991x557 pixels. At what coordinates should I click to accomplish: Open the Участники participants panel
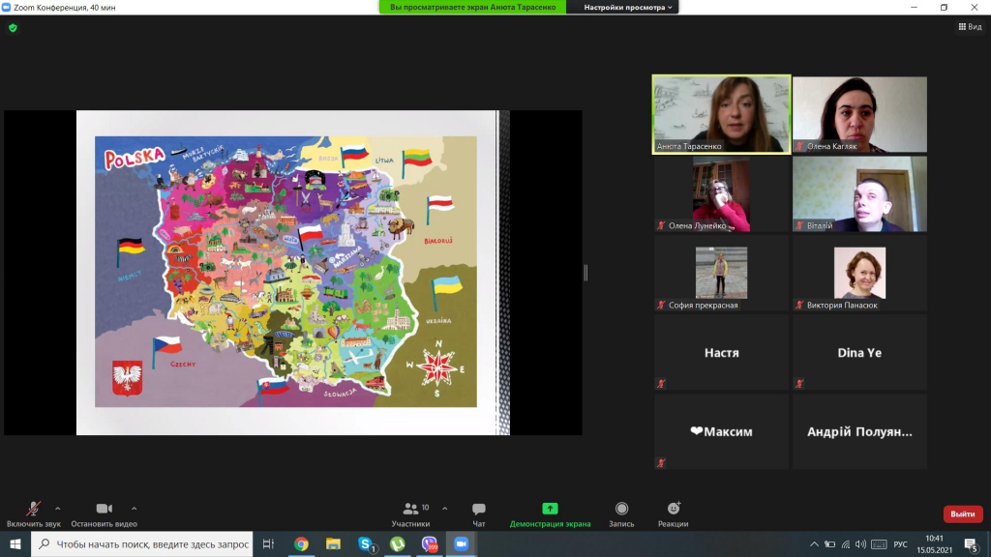pyautogui.click(x=410, y=514)
